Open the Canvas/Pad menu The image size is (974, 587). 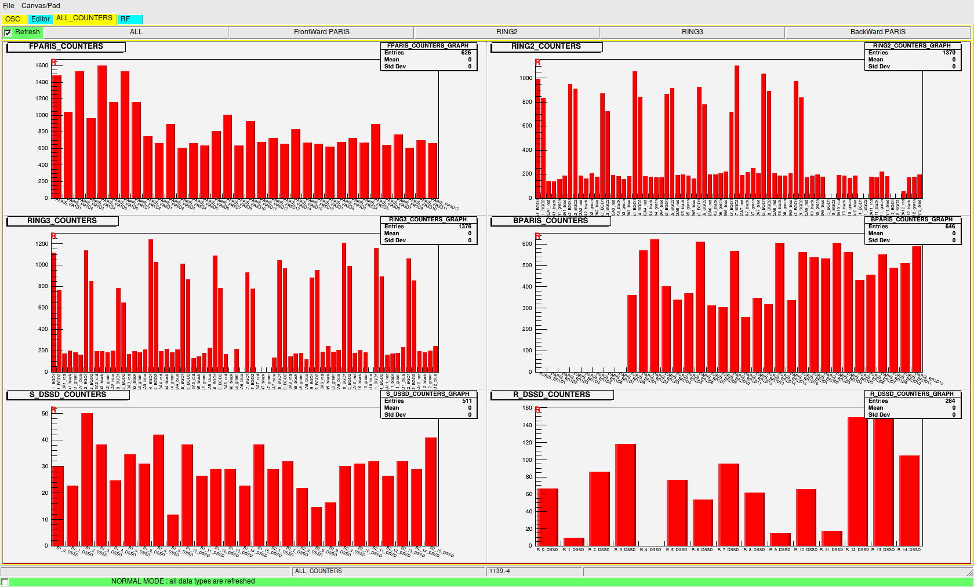coord(41,6)
